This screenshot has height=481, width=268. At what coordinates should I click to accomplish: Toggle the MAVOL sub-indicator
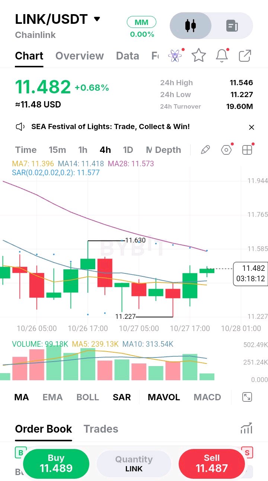click(x=164, y=397)
